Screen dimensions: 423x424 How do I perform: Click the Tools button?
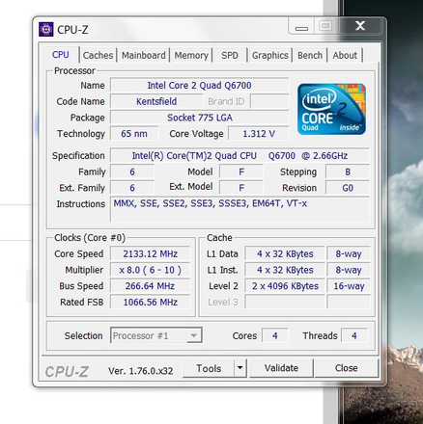[x=209, y=368]
